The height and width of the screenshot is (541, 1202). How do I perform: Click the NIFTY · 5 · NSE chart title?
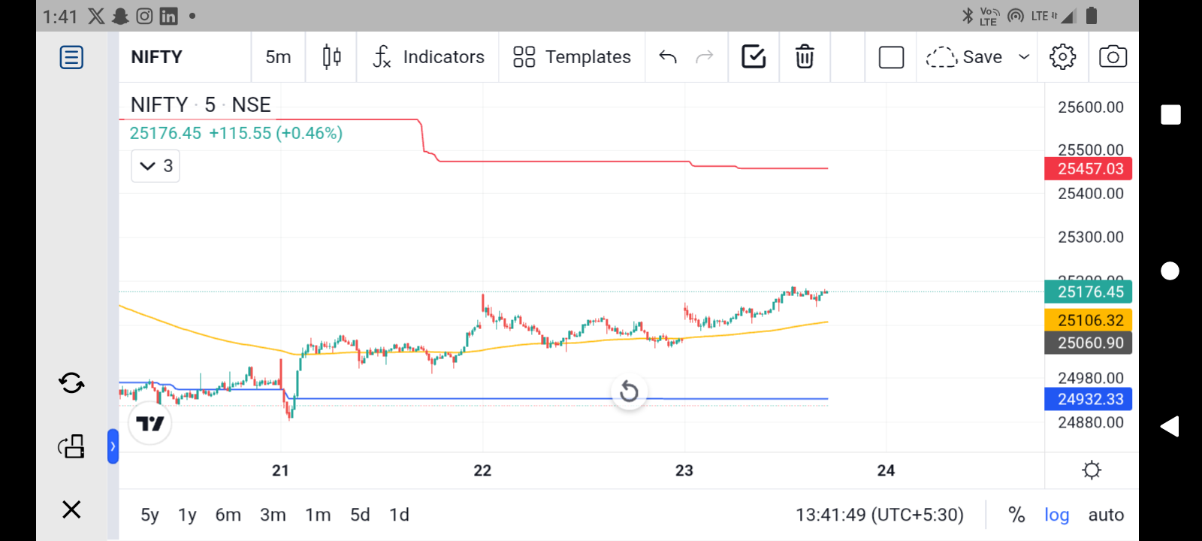(x=201, y=104)
